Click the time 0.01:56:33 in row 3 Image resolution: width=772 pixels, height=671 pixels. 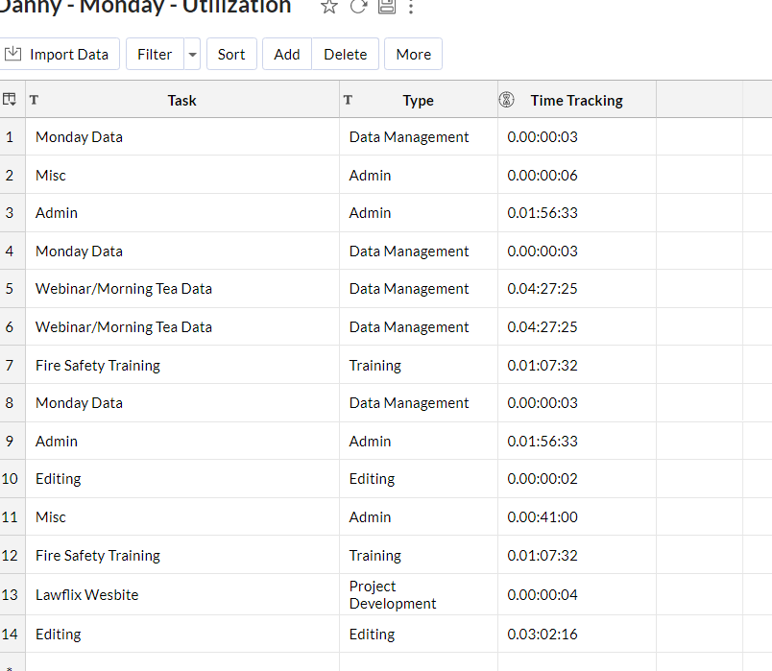coord(543,213)
